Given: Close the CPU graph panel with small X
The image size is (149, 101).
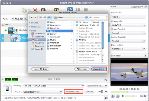Looking at the screenshot, I should coord(2,79).
